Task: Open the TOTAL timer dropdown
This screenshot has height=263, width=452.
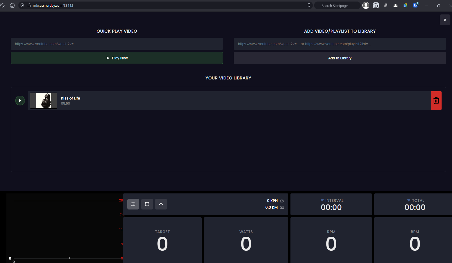Action: coord(409,200)
